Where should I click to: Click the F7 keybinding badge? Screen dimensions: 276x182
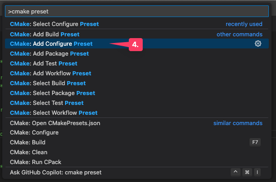coord(255,143)
